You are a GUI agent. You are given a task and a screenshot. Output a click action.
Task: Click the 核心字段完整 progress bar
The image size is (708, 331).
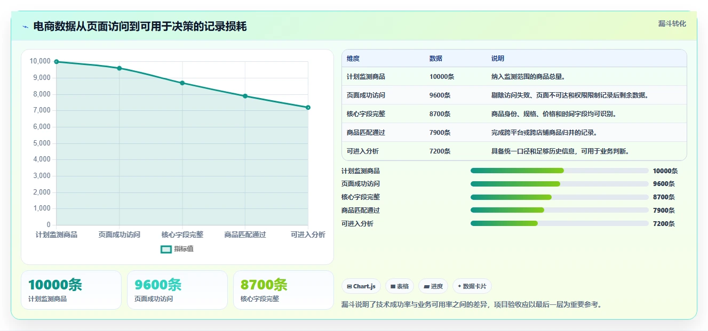(x=560, y=197)
